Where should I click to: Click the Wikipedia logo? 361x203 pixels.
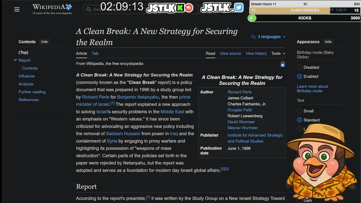click(52, 9)
